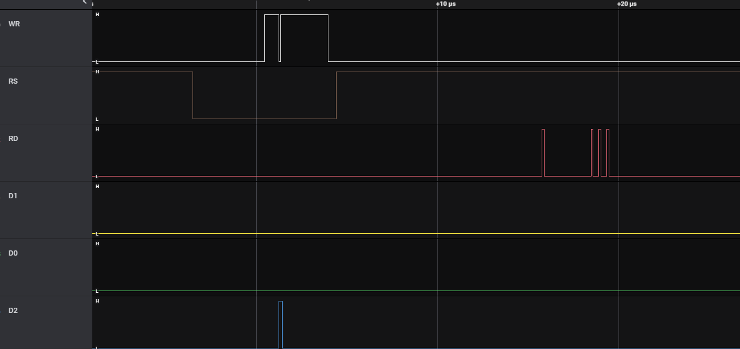Select the RD channel label

tap(13, 139)
